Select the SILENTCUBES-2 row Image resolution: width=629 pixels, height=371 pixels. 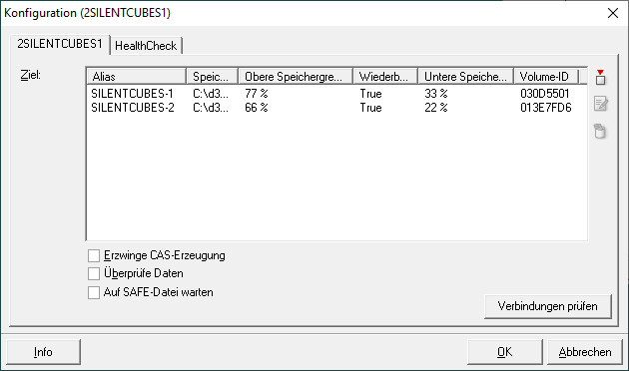click(337, 108)
